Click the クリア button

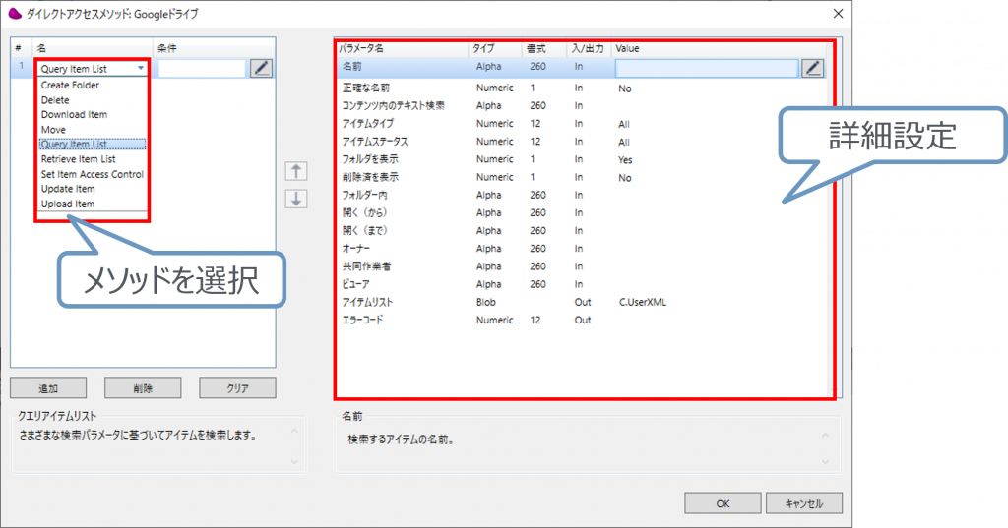237,387
